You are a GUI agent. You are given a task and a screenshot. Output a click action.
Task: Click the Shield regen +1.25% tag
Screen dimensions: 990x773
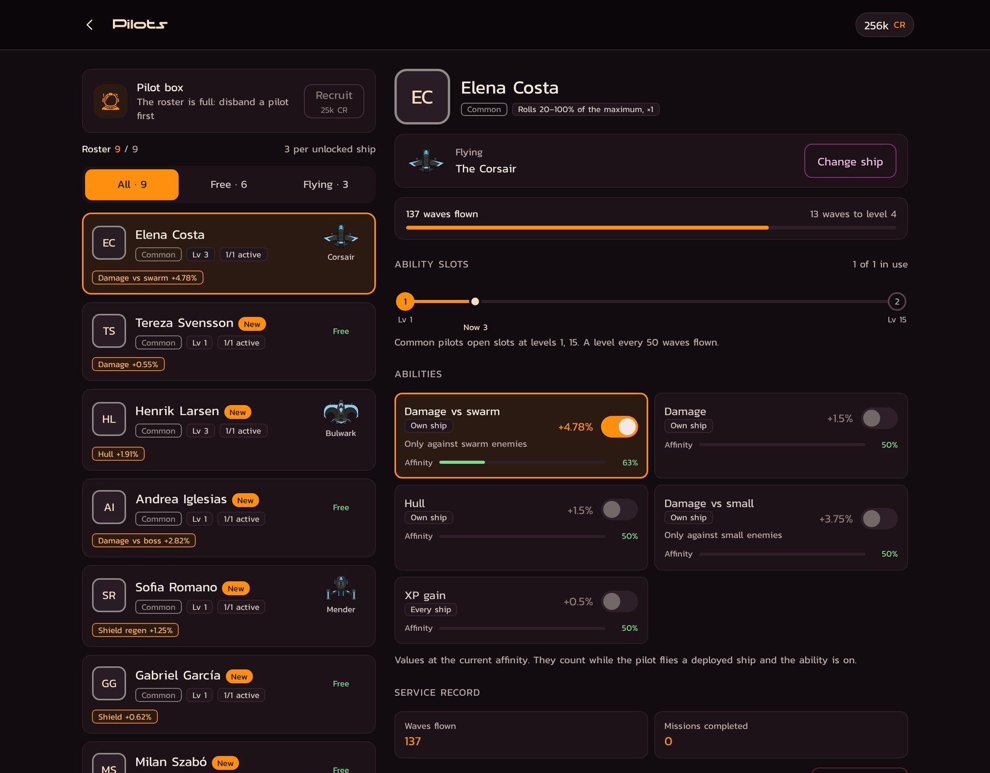(135, 630)
